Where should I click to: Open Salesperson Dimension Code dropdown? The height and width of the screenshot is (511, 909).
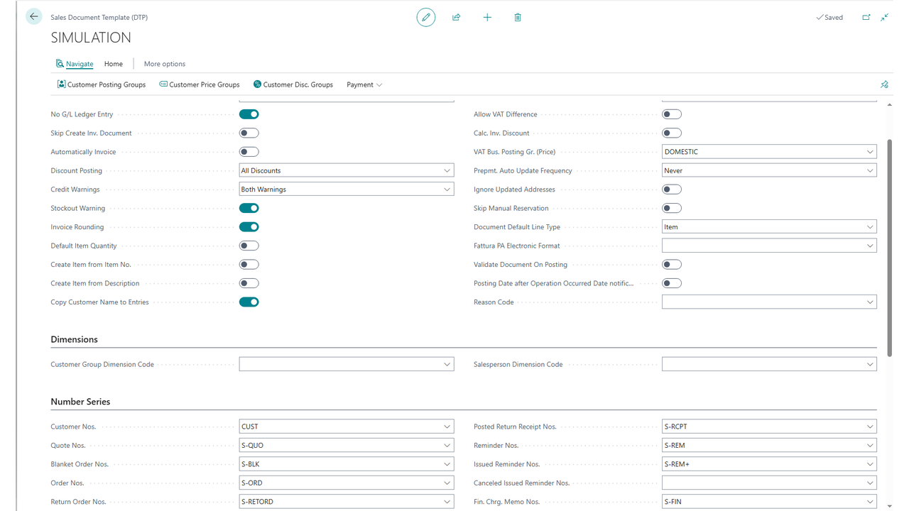[x=870, y=364]
